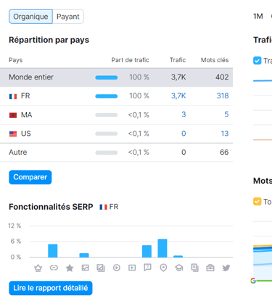Toggle the blue Trafic checkbox
Image resolution: width=272 pixels, height=303 pixels.
[257, 61]
